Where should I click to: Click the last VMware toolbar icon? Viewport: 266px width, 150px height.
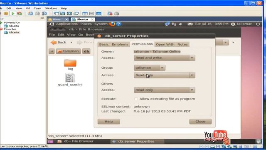[117, 13]
